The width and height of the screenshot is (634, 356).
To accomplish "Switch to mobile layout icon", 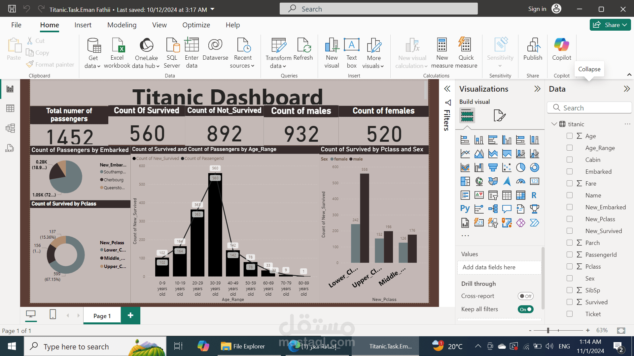I will click(x=53, y=314).
